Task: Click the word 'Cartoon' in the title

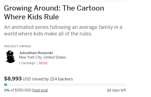Action: tap(90, 8)
